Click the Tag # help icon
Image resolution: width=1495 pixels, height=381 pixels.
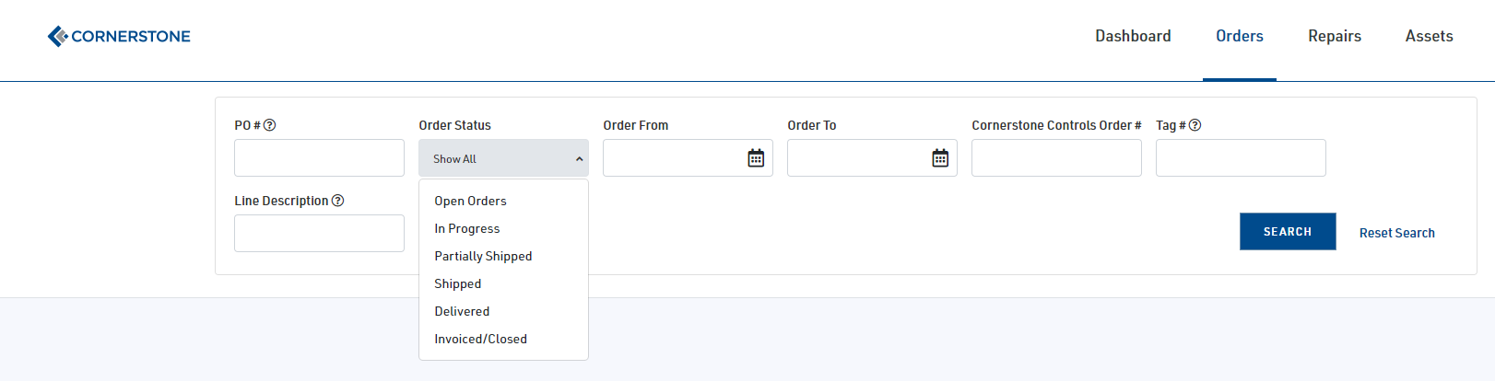click(x=1195, y=125)
